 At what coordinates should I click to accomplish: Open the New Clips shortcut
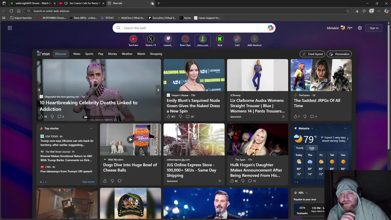pyautogui.click(x=185, y=41)
